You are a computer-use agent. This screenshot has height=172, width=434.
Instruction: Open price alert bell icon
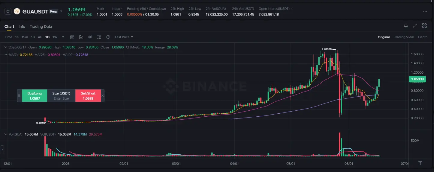[406, 26]
